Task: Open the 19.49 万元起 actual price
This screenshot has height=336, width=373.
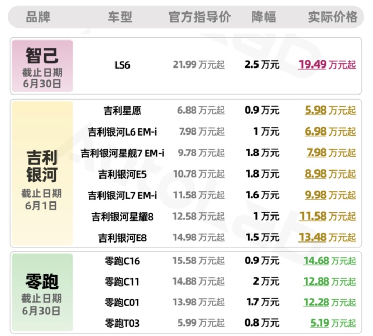Action: click(x=327, y=64)
